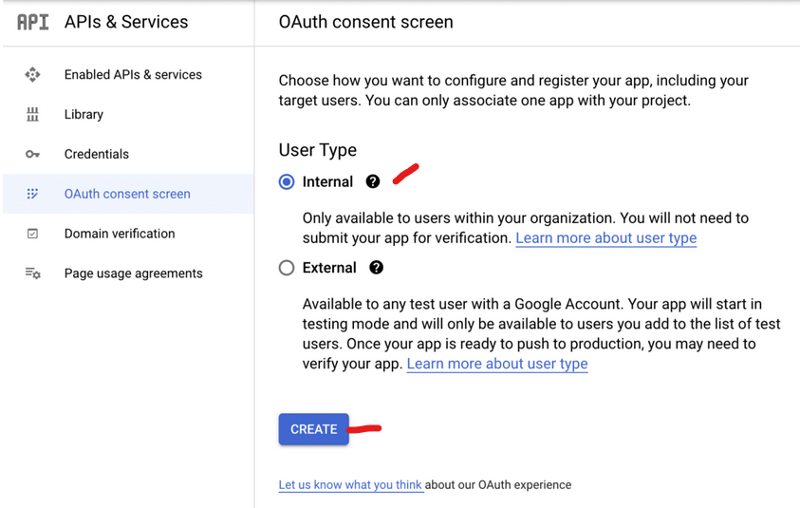Viewport: 800px width, 508px height.
Task: Open help tooltip next to Internal
Action: (x=373, y=181)
